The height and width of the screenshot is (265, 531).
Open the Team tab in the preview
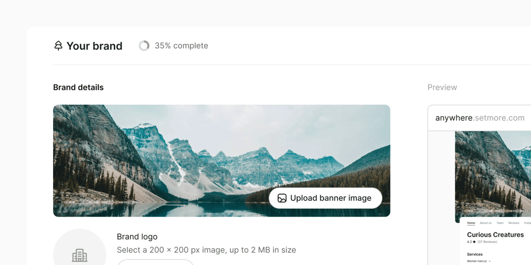coord(500,223)
